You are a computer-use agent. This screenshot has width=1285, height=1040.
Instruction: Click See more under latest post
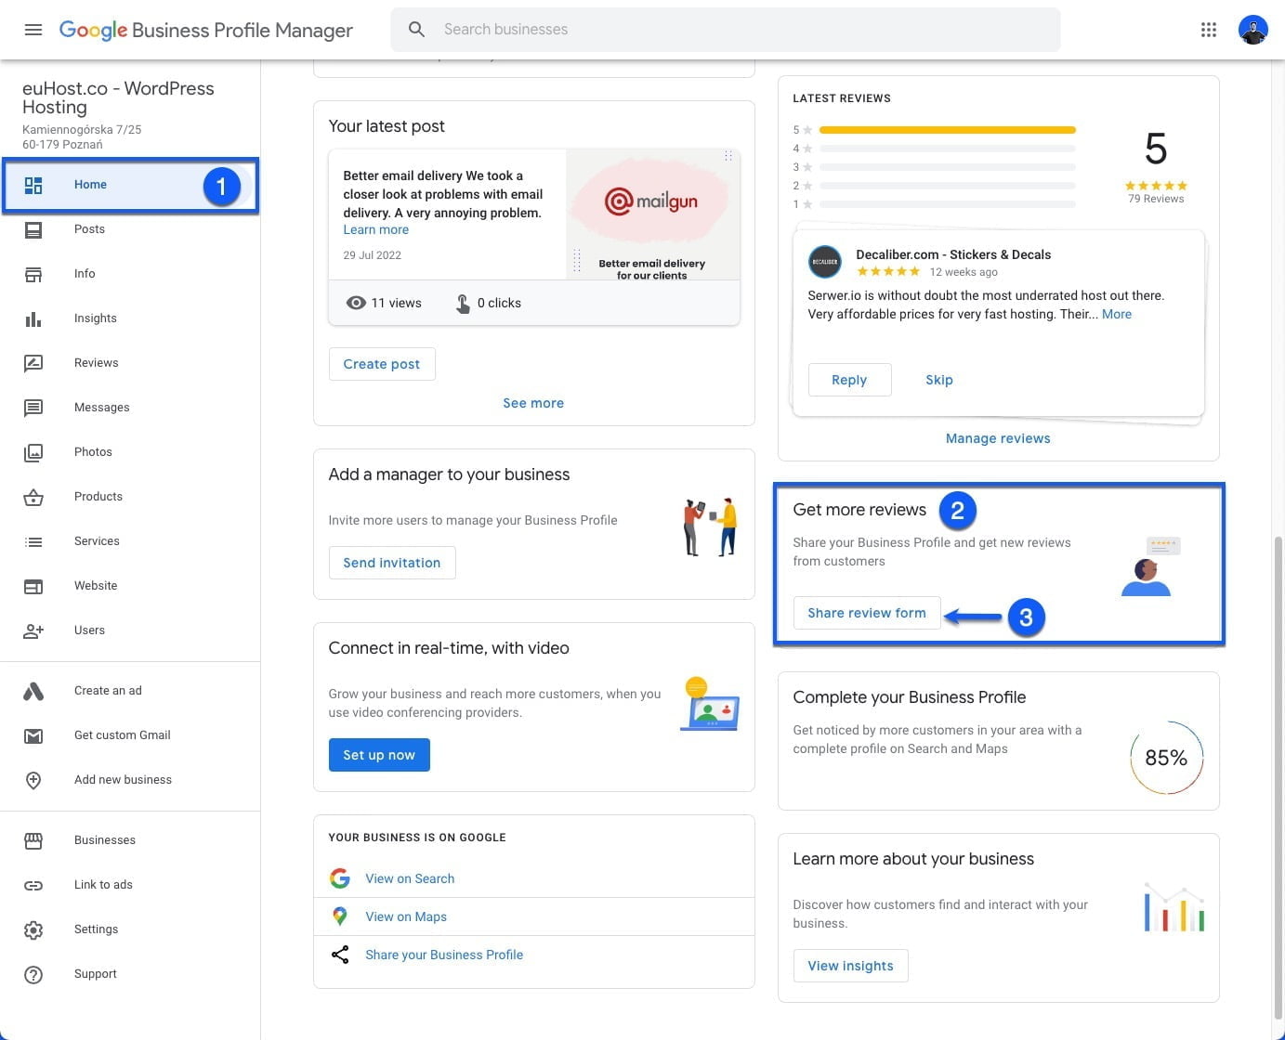point(533,403)
